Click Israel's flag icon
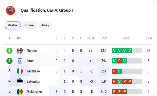 (x=20, y=61)
